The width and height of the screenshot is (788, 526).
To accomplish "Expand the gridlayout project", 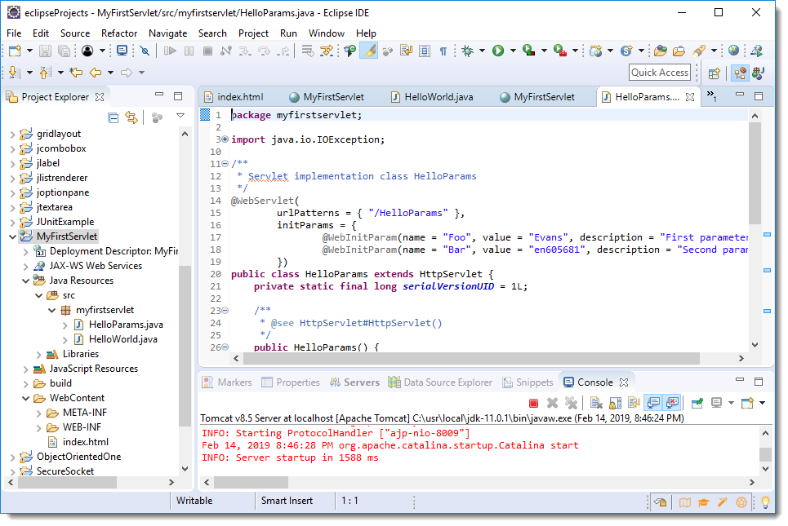I will [12, 134].
